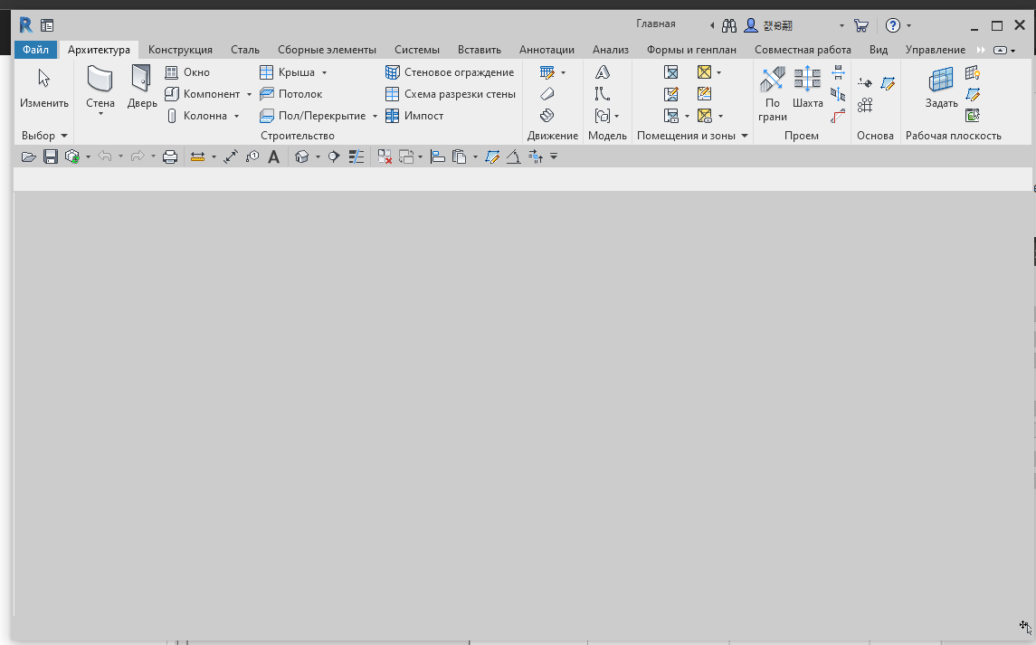Screen dimensions: 1036x645
Task: Click the Схема разрезки стены button
Action: (450, 94)
